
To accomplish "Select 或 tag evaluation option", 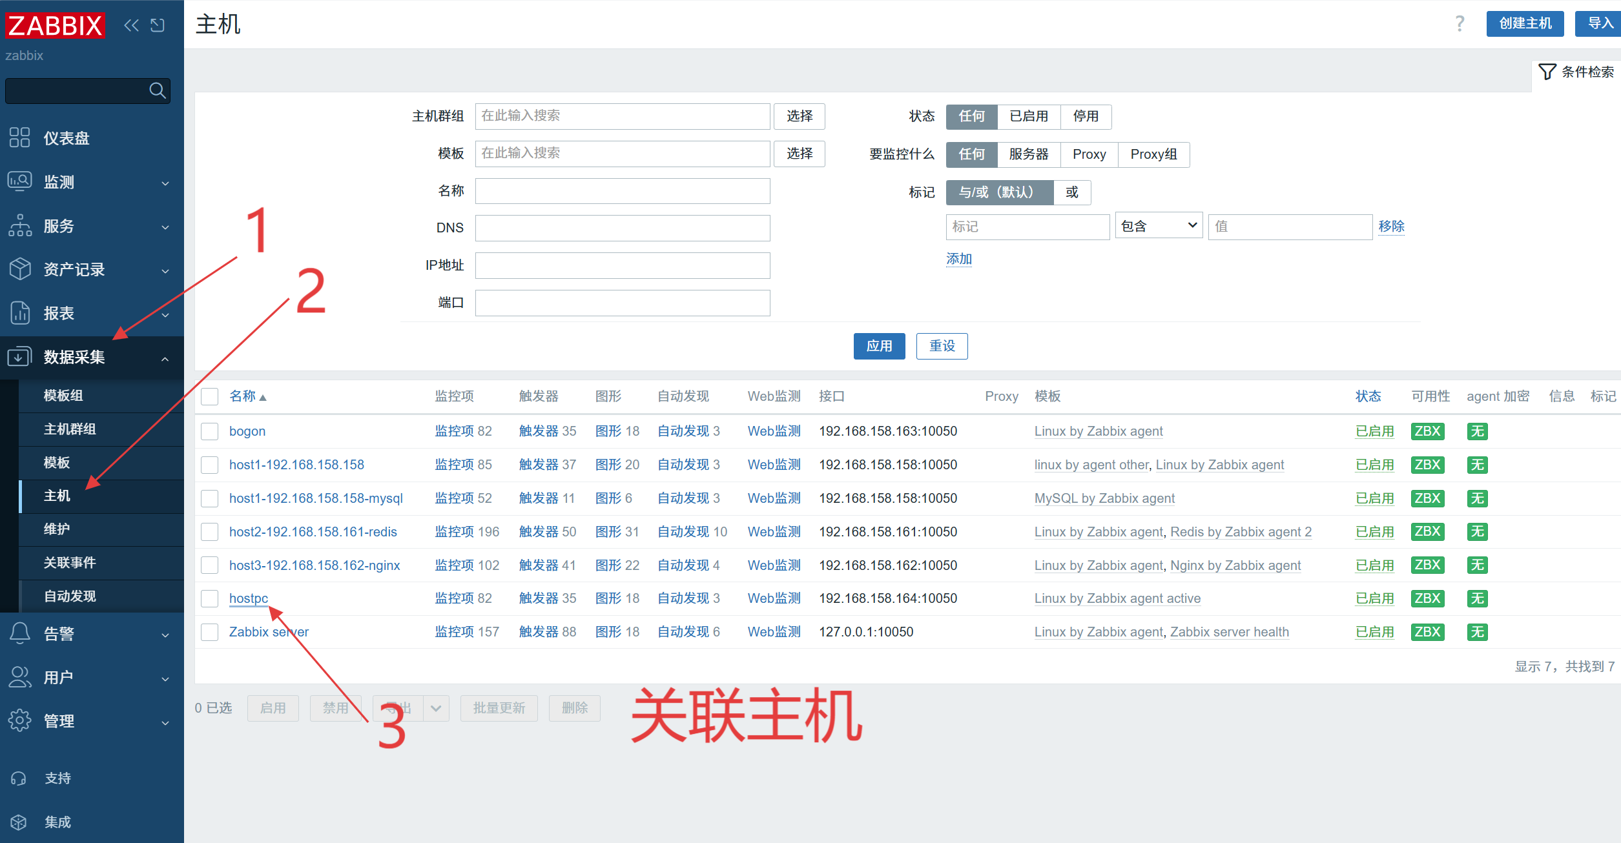I will (1072, 192).
